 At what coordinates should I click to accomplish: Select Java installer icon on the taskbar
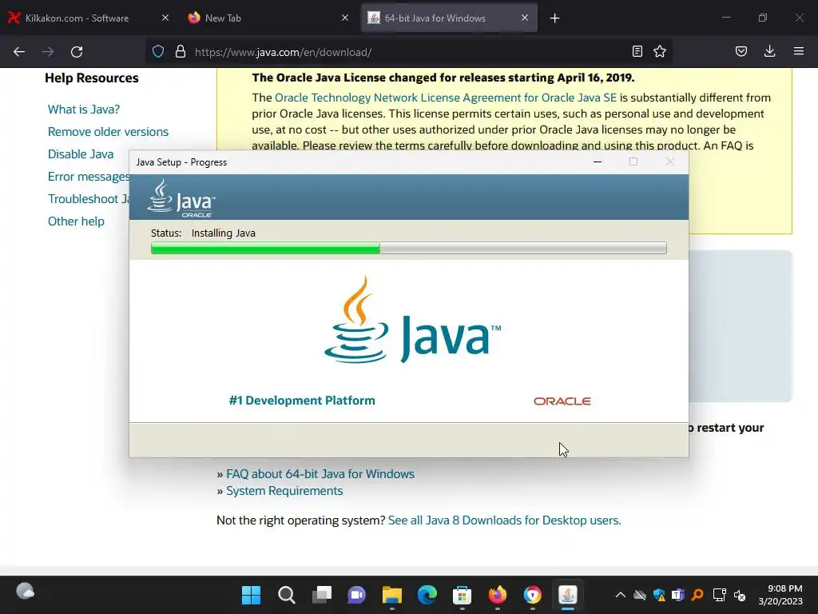(568, 595)
